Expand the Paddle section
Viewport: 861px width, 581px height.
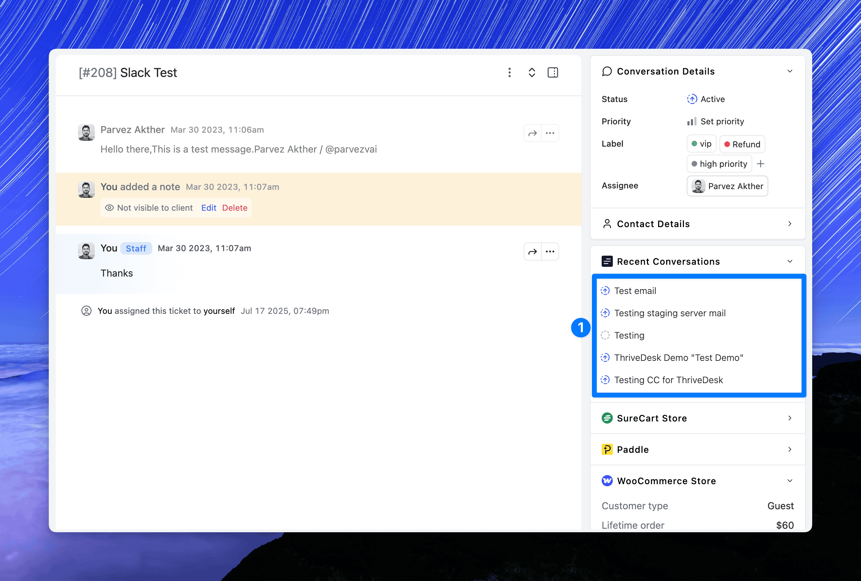[x=790, y=450]
